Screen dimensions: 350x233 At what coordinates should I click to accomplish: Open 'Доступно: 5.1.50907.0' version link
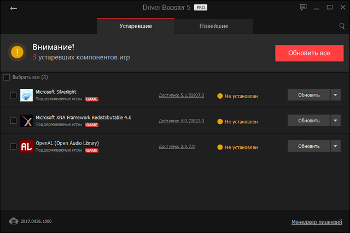[182, 95]
